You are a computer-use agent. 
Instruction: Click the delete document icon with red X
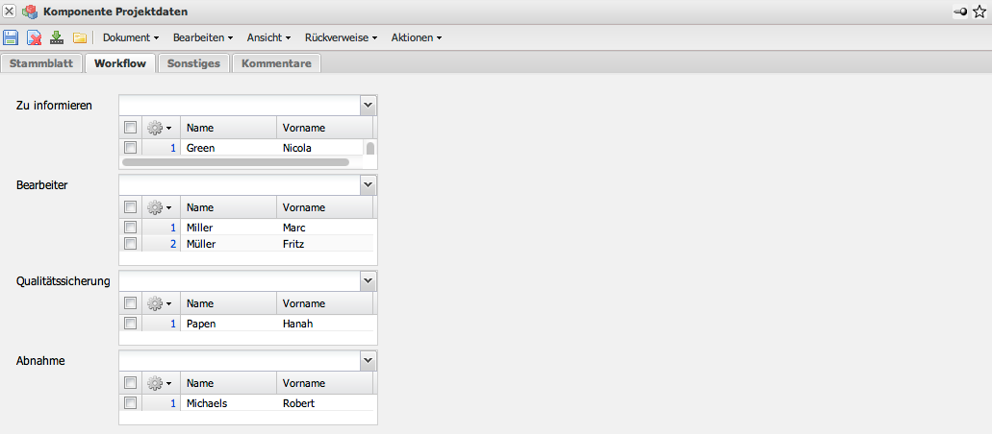pos(34,37)
